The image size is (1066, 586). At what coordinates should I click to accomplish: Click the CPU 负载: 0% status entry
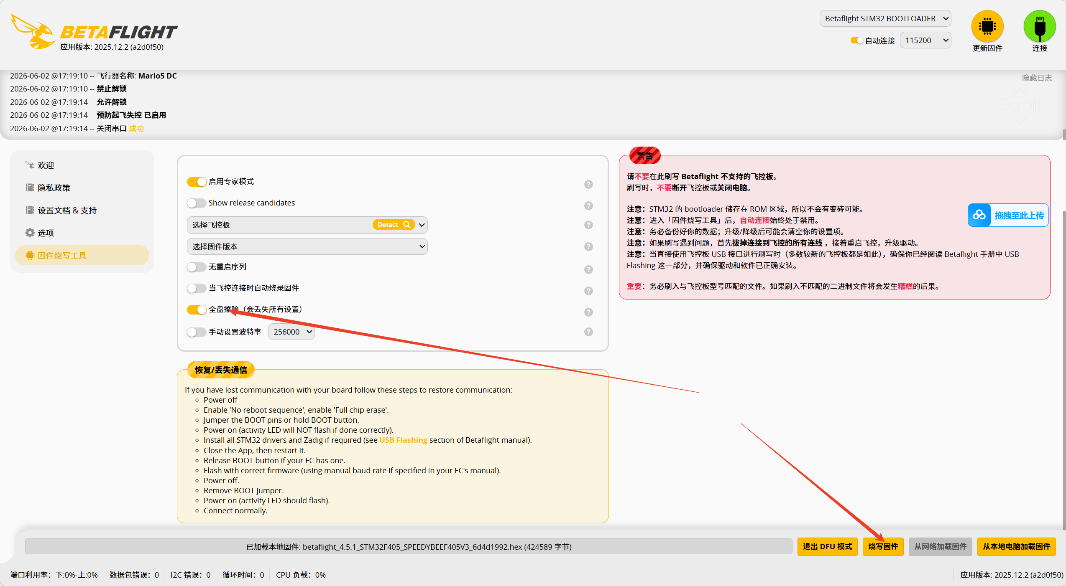click(x=301, y=575)
